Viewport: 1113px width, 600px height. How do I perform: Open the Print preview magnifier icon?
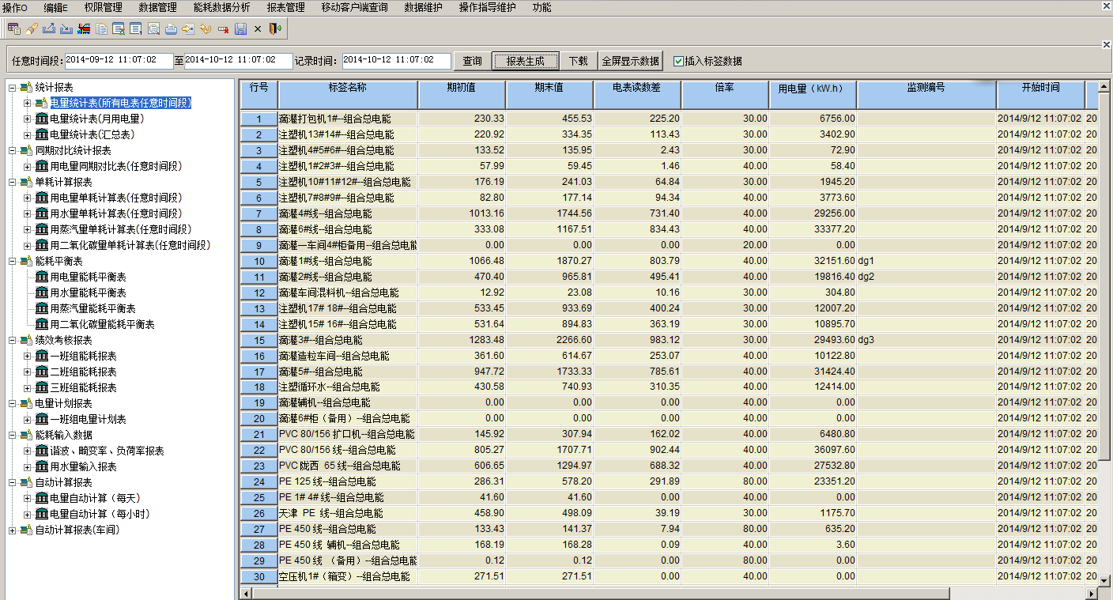click(154, 28)
